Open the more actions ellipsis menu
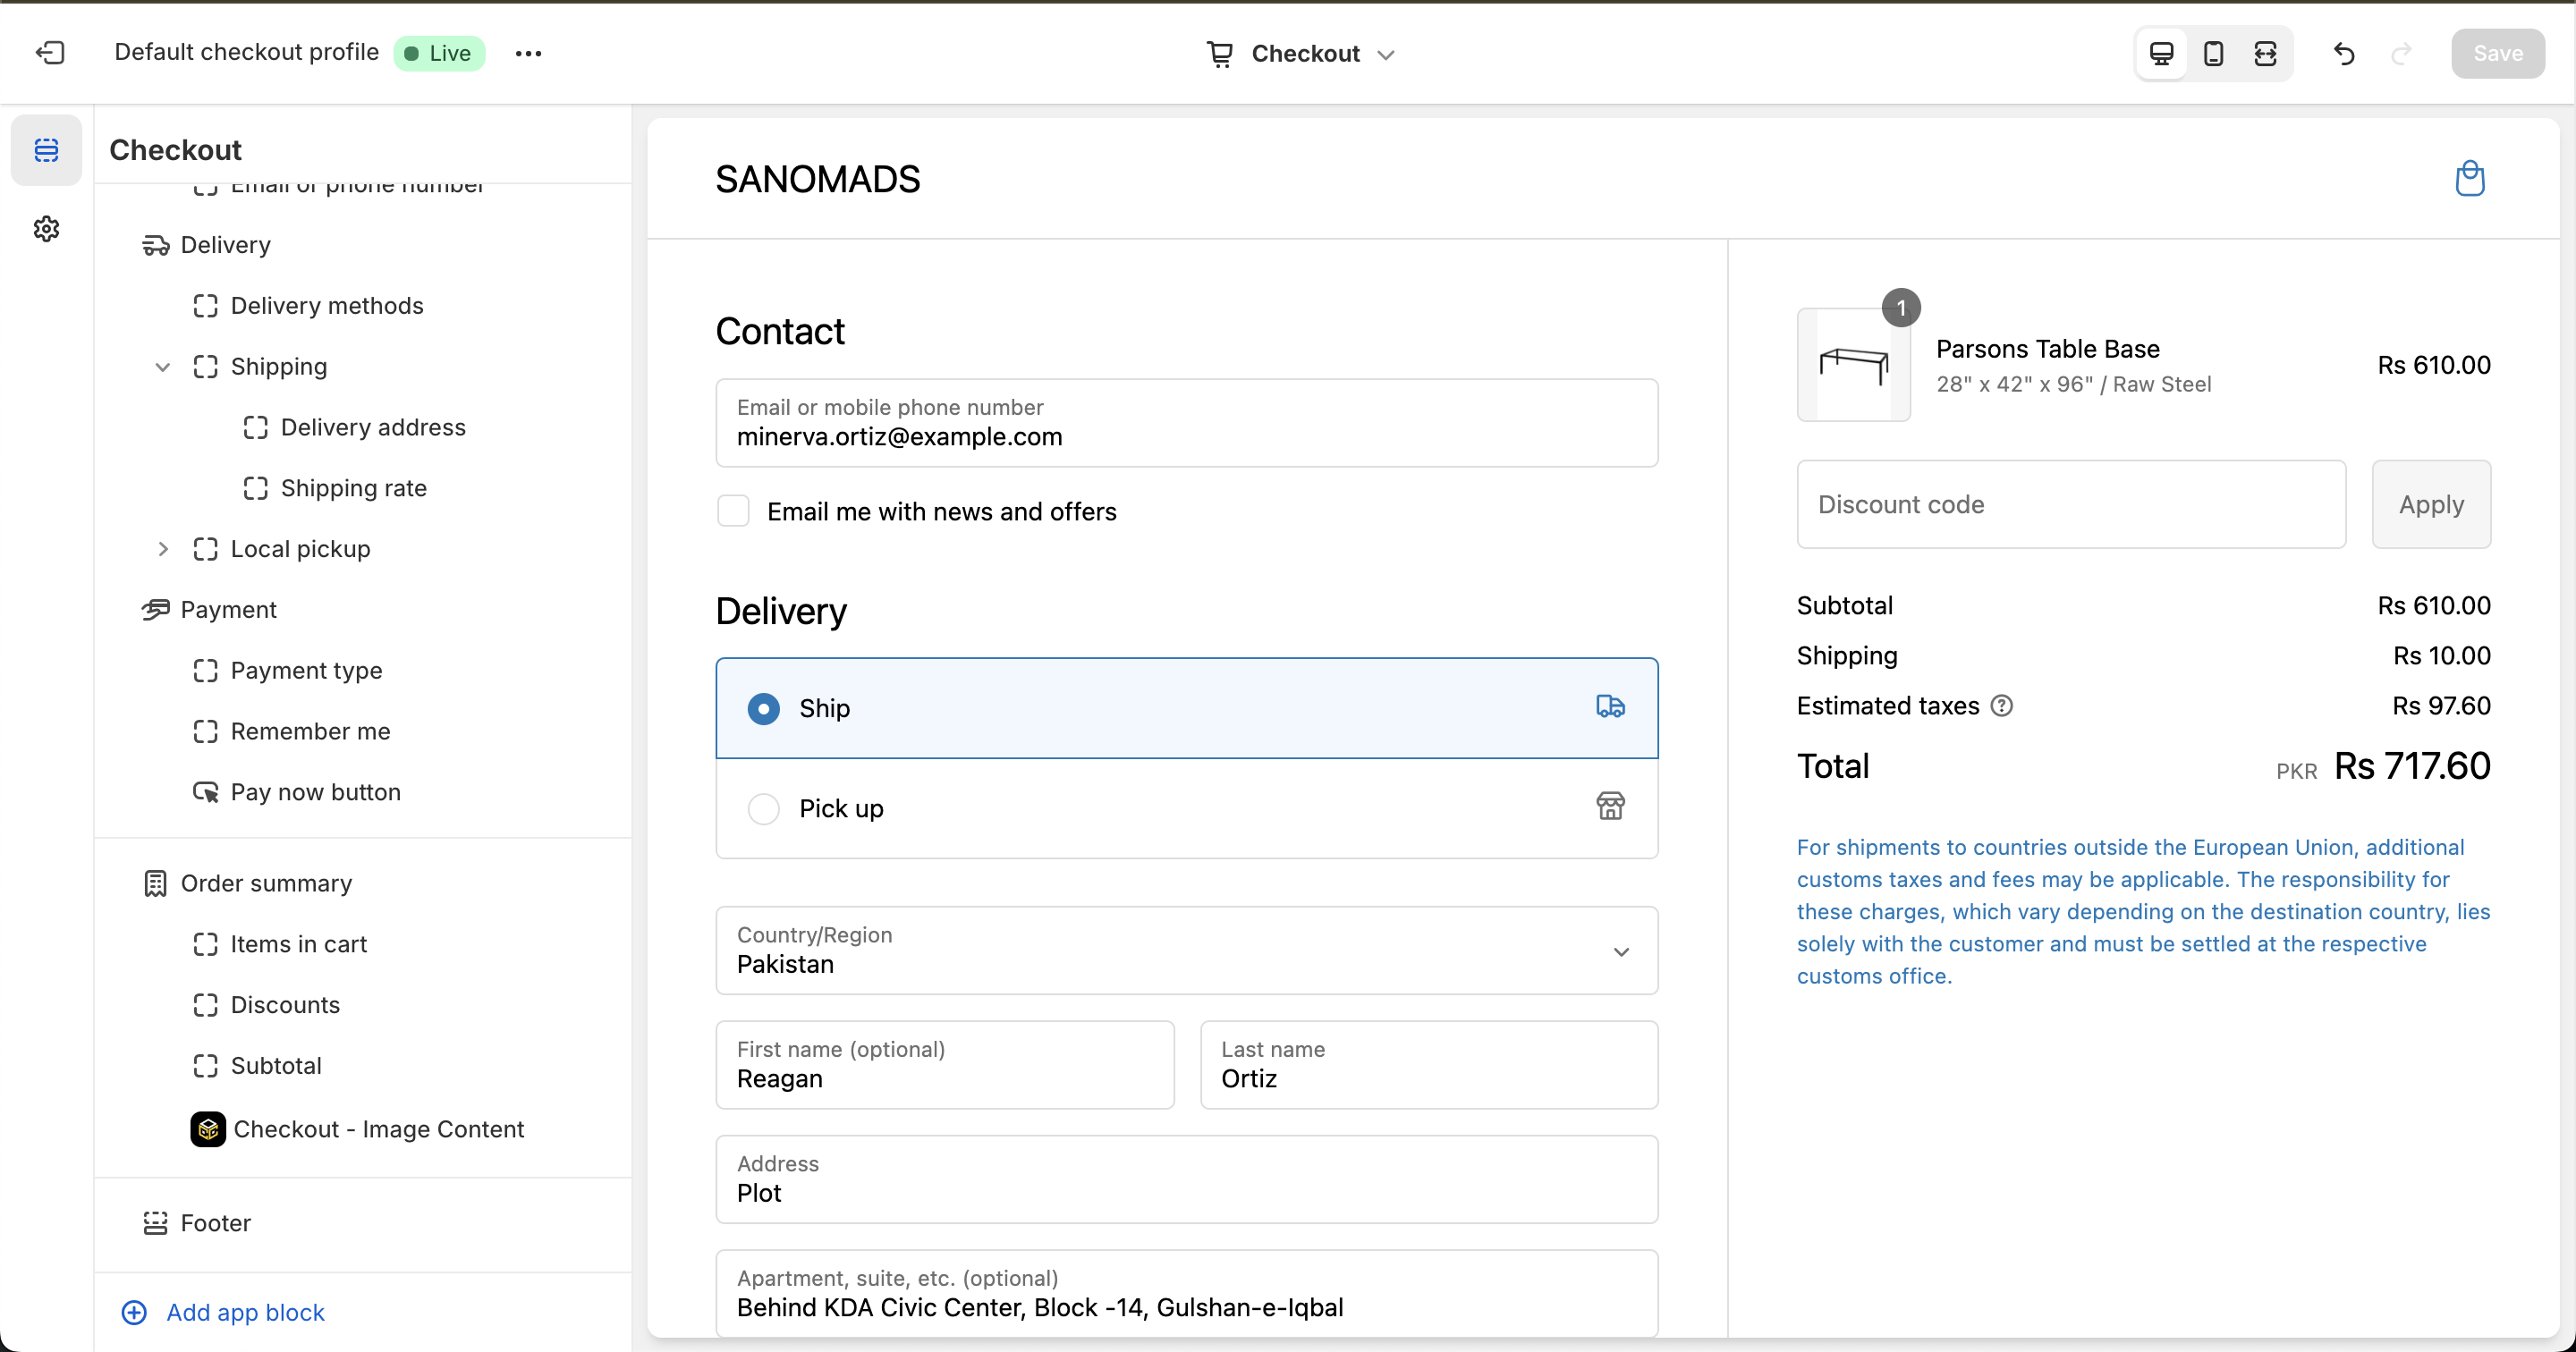The width and height of the screenshot is (2576, 1352). tap(528, 53)
